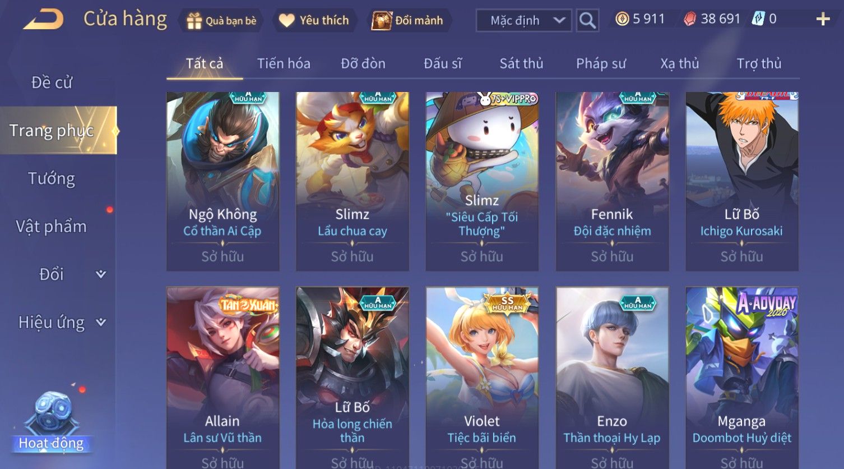Go back using the arrow icon
The height and width of the screenshot is (469, 844).
coord(43,20)
